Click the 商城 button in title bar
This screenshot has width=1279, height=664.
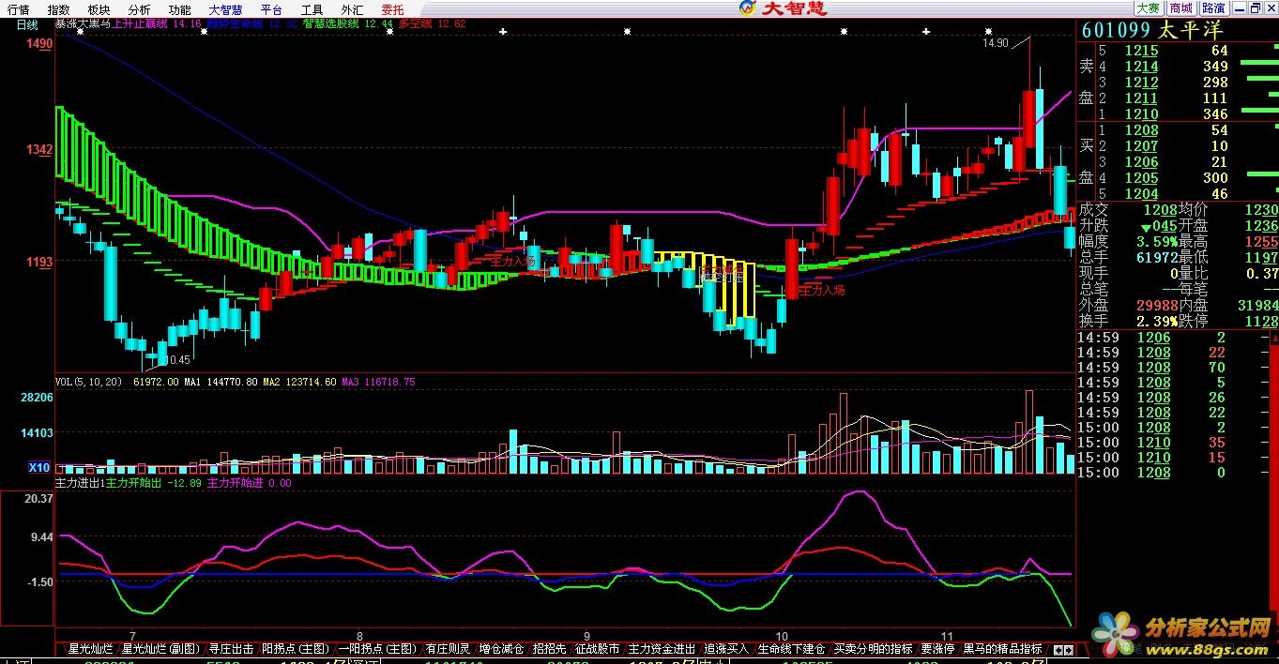pos(1180,8)
